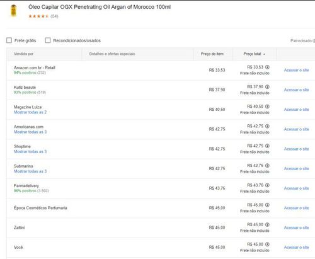Toggle the Recondicionados/usados checkbox
Viewport: 315px width, 259px height.
pos(48,40)
